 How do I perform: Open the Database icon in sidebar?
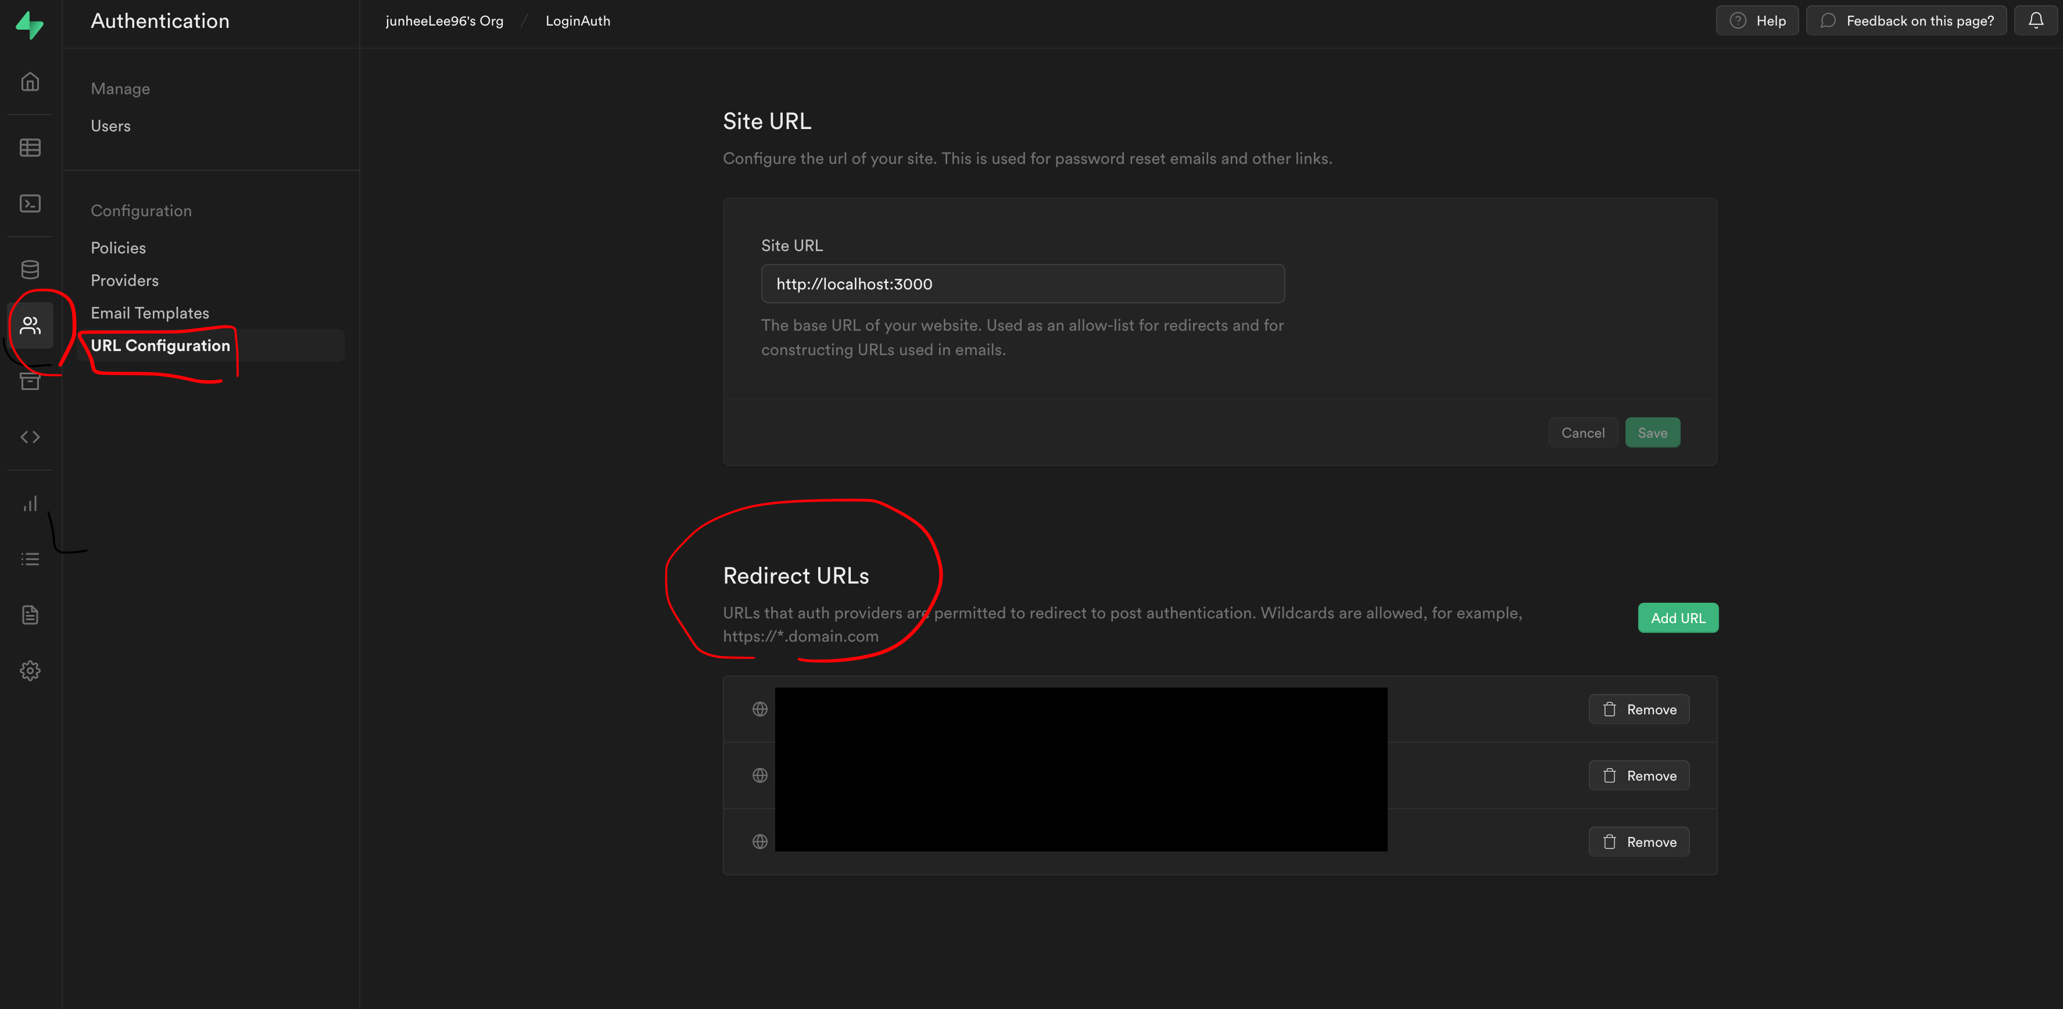(x=30, y=269)
